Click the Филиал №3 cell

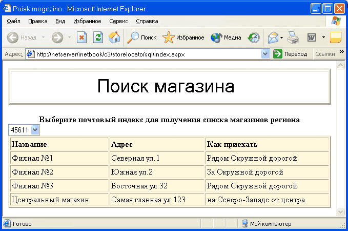(x=59, y=186)
